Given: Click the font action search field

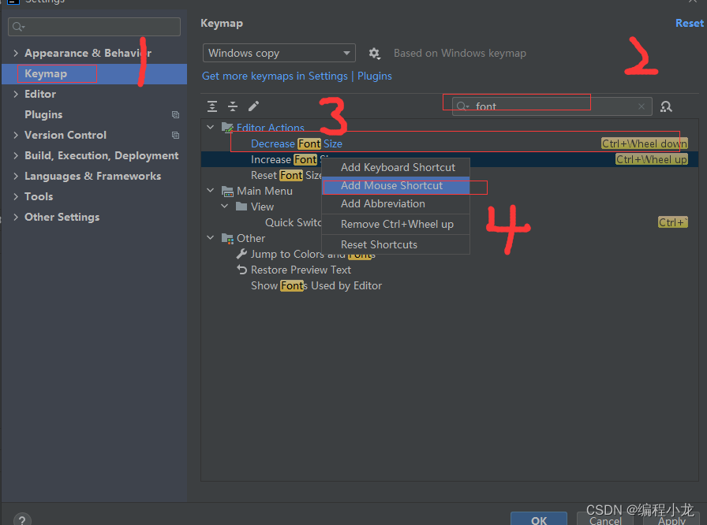Looking at the screenshot, I should click(552, 106).
